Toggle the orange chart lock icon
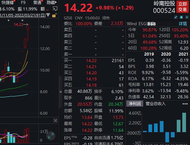190x145 pixels. click(54, 15)
